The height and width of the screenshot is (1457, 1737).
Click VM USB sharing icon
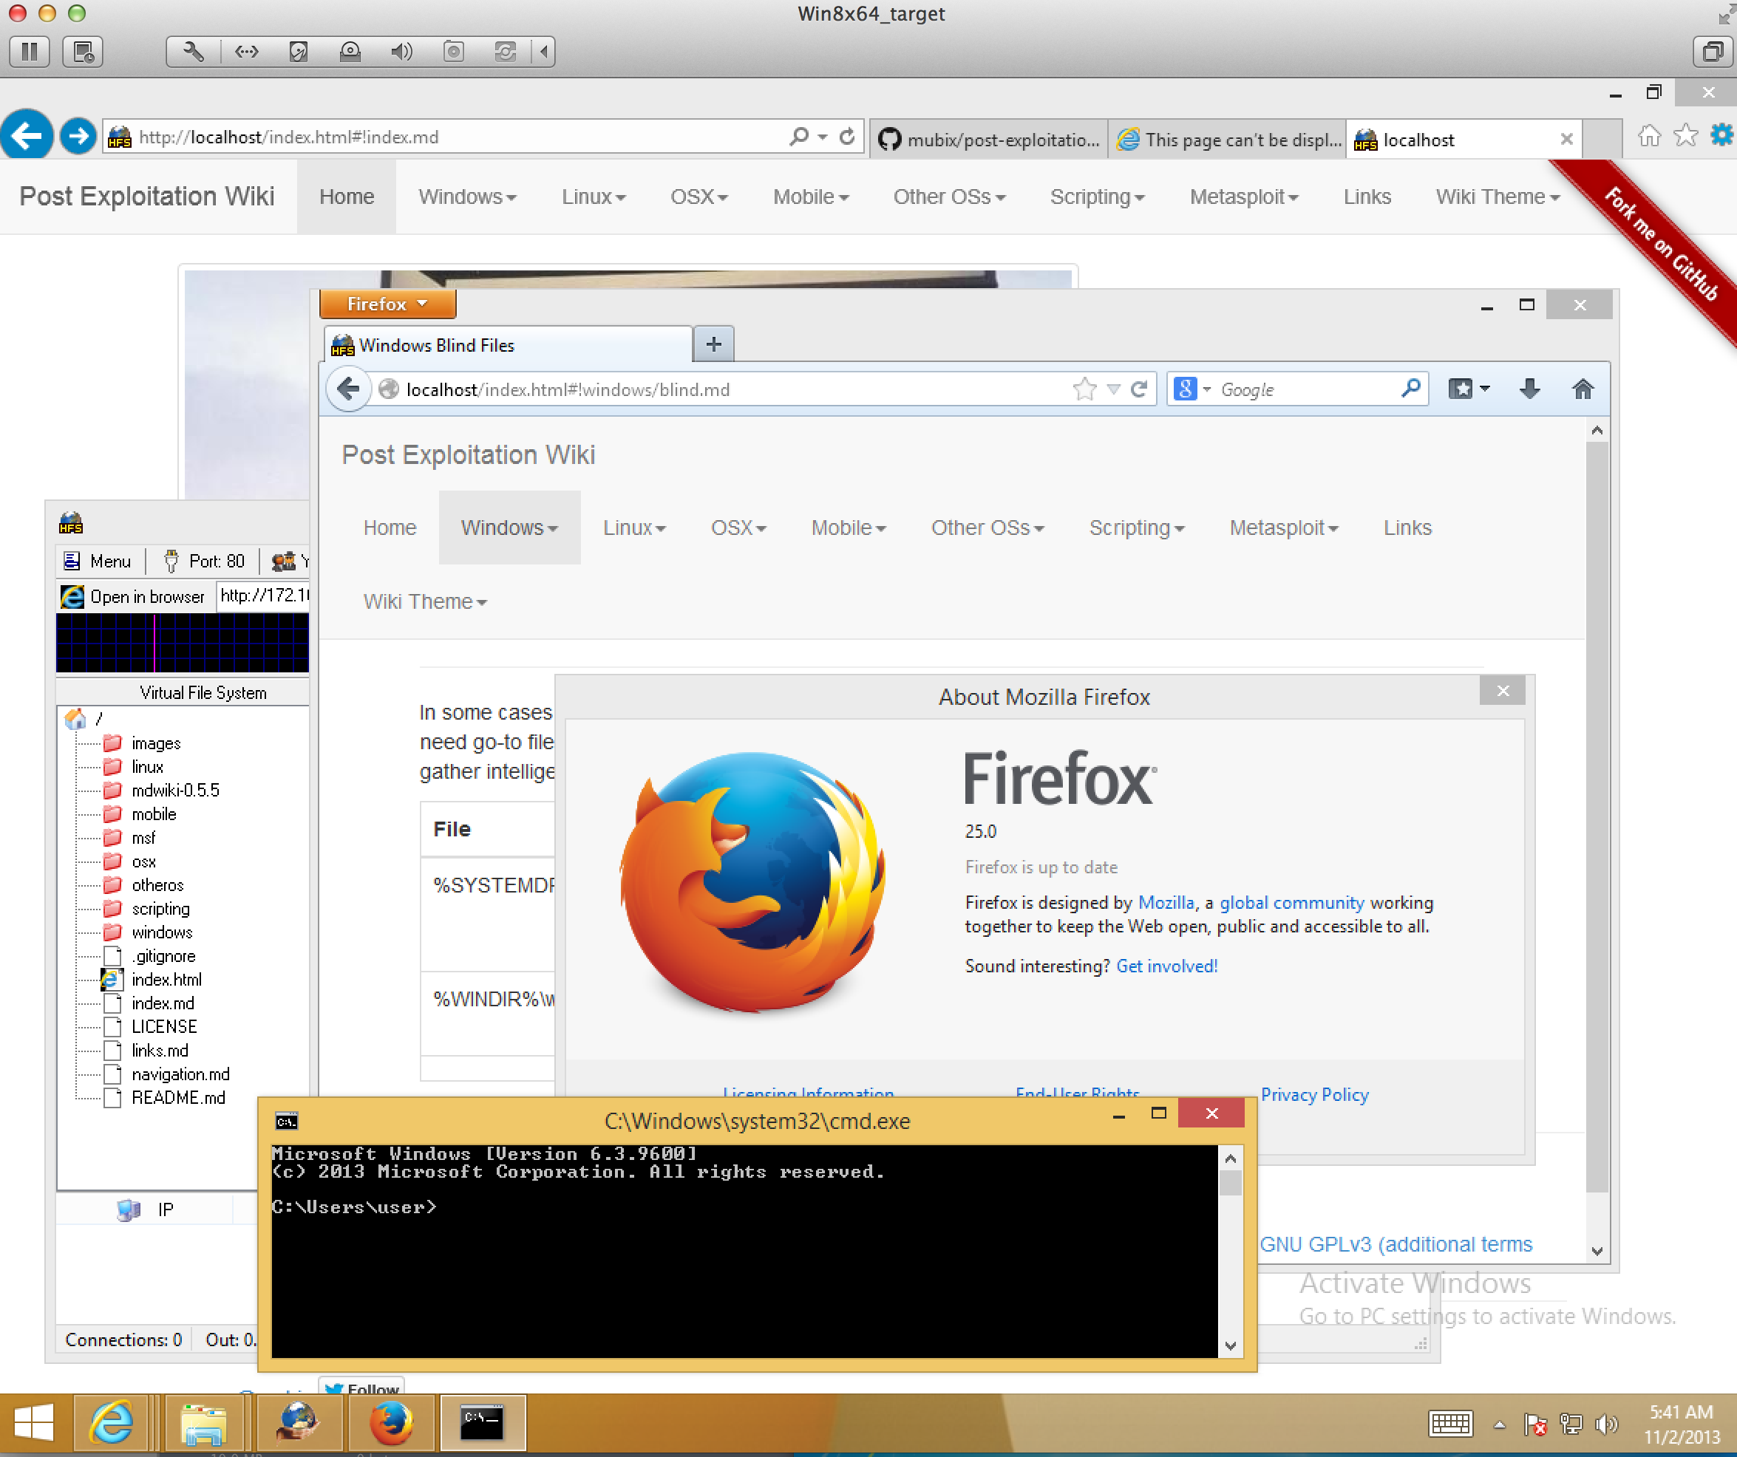click(506, 51)
